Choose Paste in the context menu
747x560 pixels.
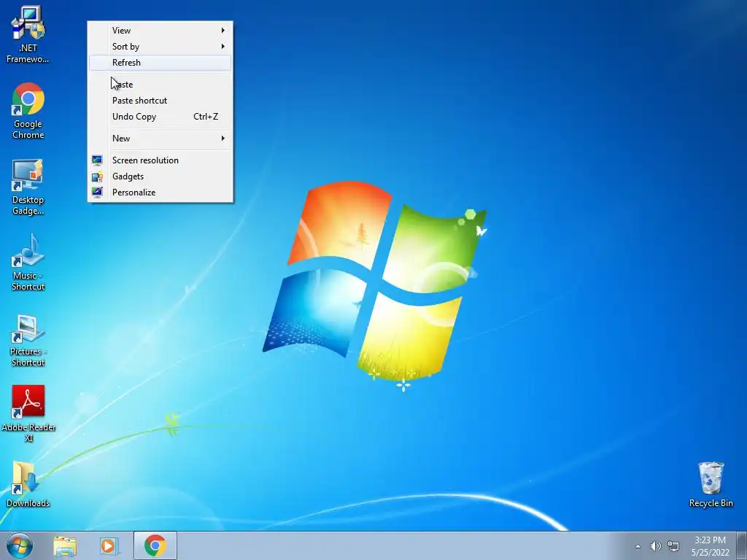[160, 85]
